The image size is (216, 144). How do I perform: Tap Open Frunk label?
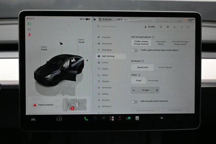[44, 48]
